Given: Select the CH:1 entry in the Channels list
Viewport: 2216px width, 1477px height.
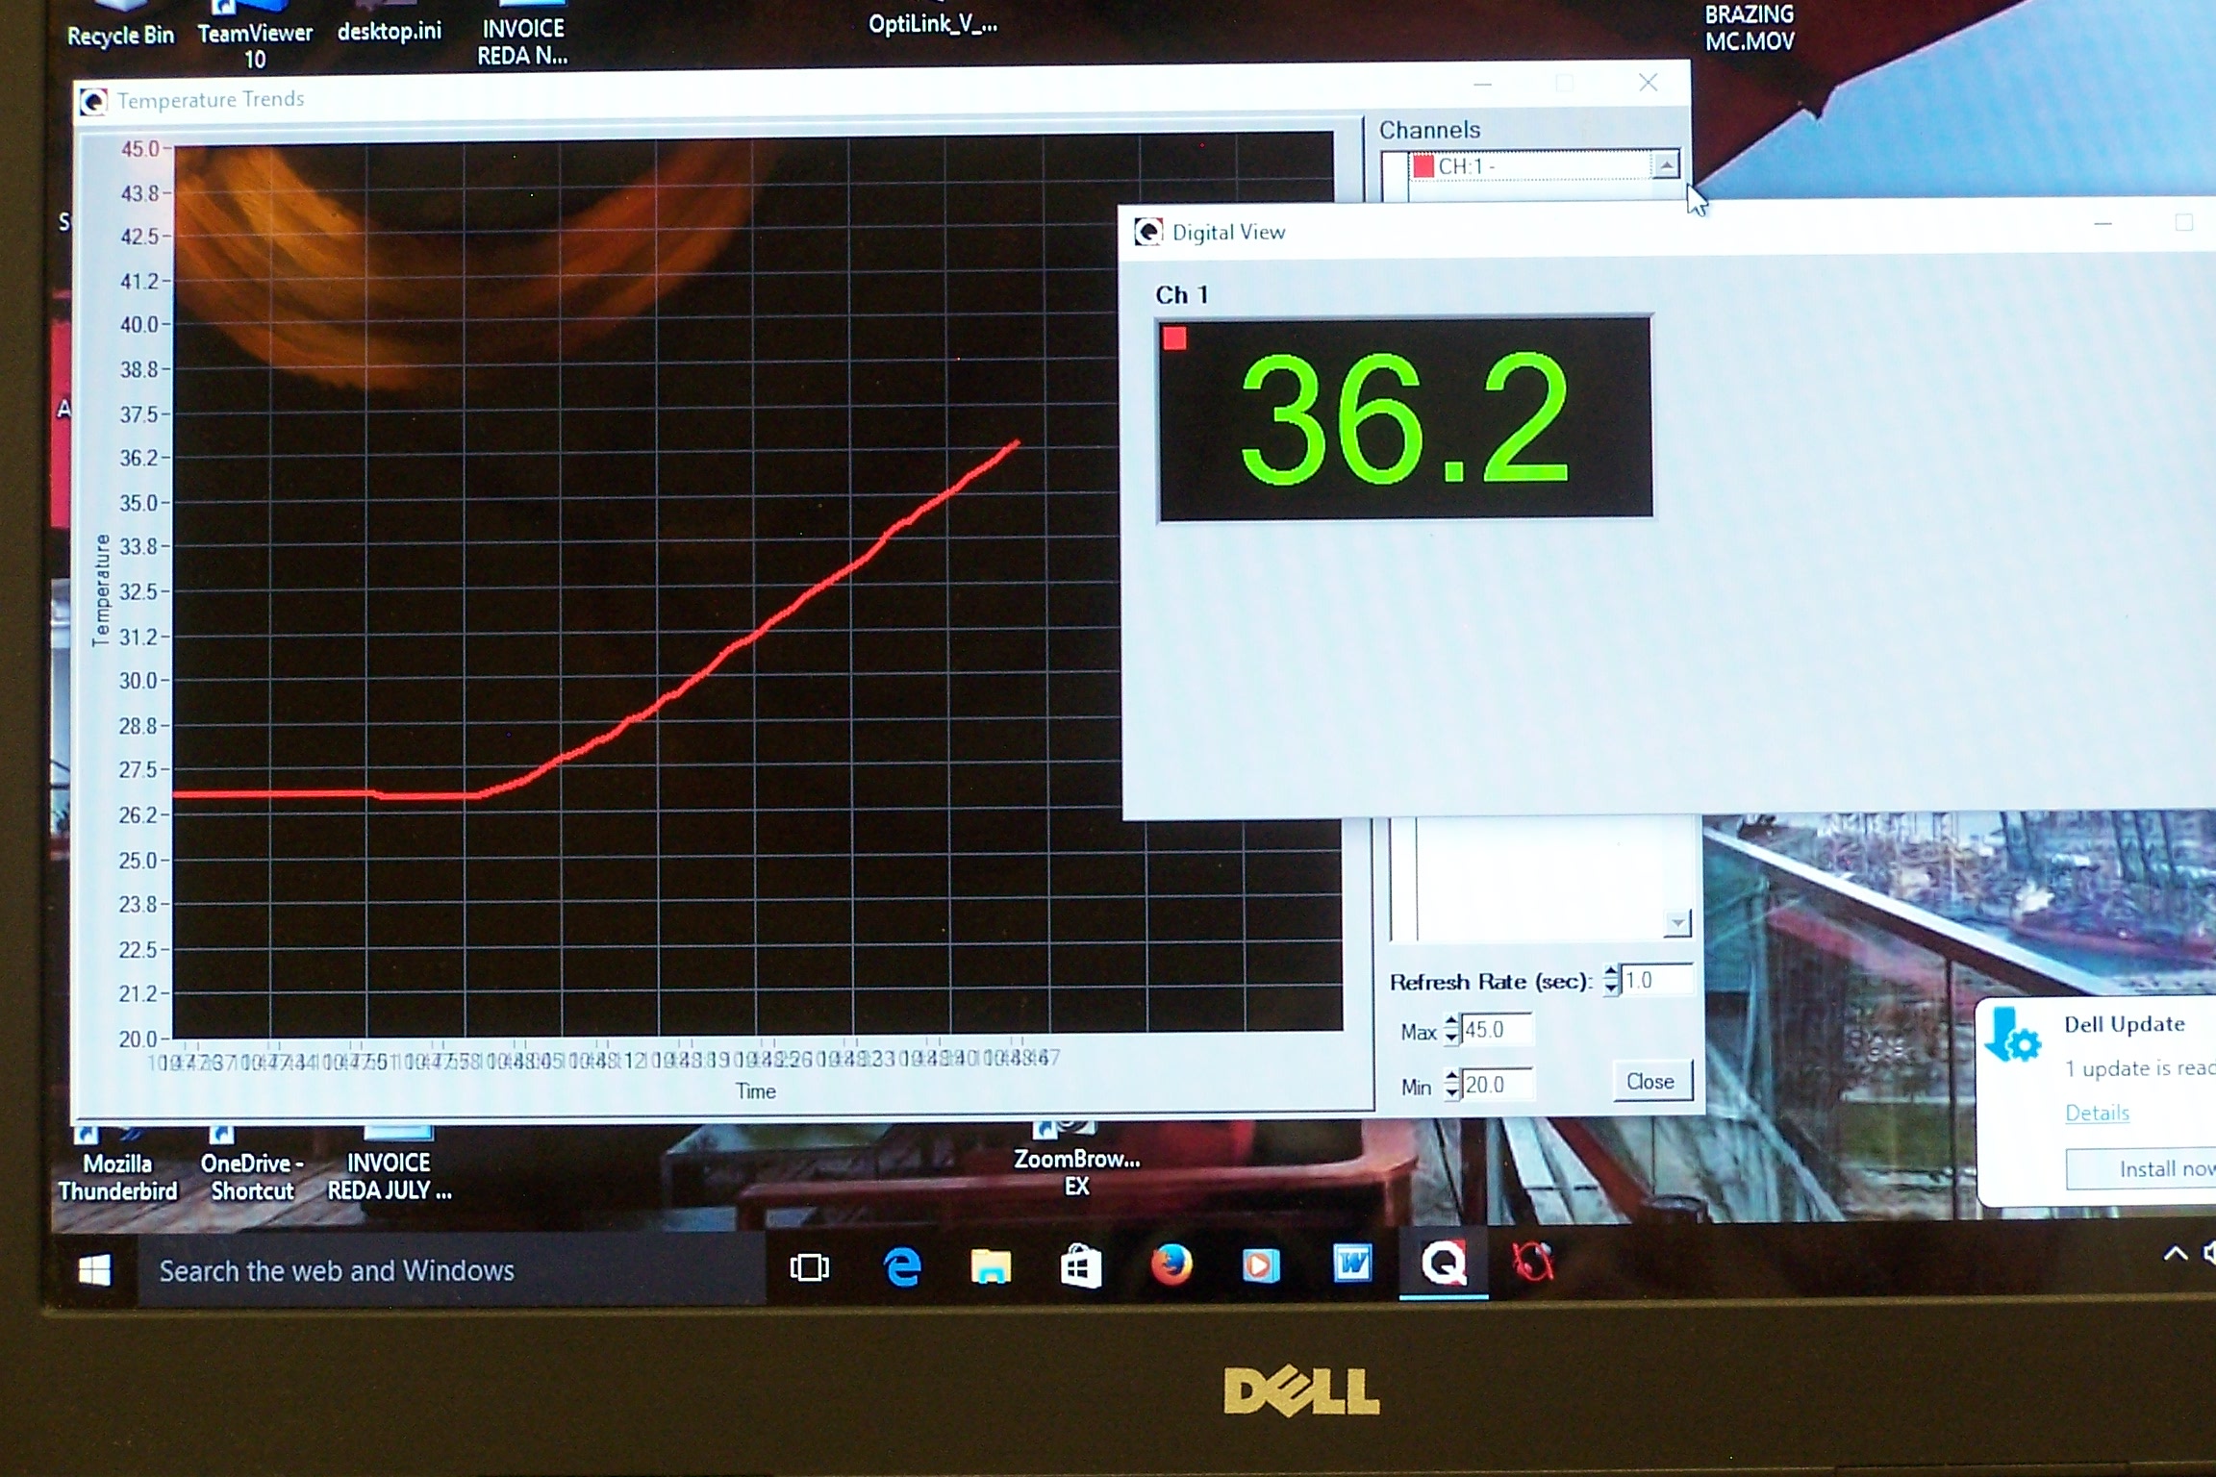Looking at the screenshot, I should [1500, 166].
